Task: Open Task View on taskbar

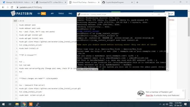Action: tap(10, 104)
